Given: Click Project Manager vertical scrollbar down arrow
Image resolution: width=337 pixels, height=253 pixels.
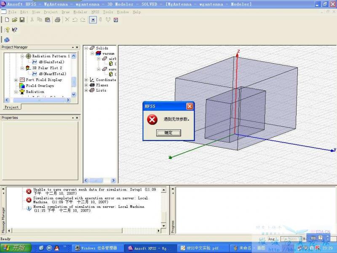Looking at the screenshot, I should [74, 94].
